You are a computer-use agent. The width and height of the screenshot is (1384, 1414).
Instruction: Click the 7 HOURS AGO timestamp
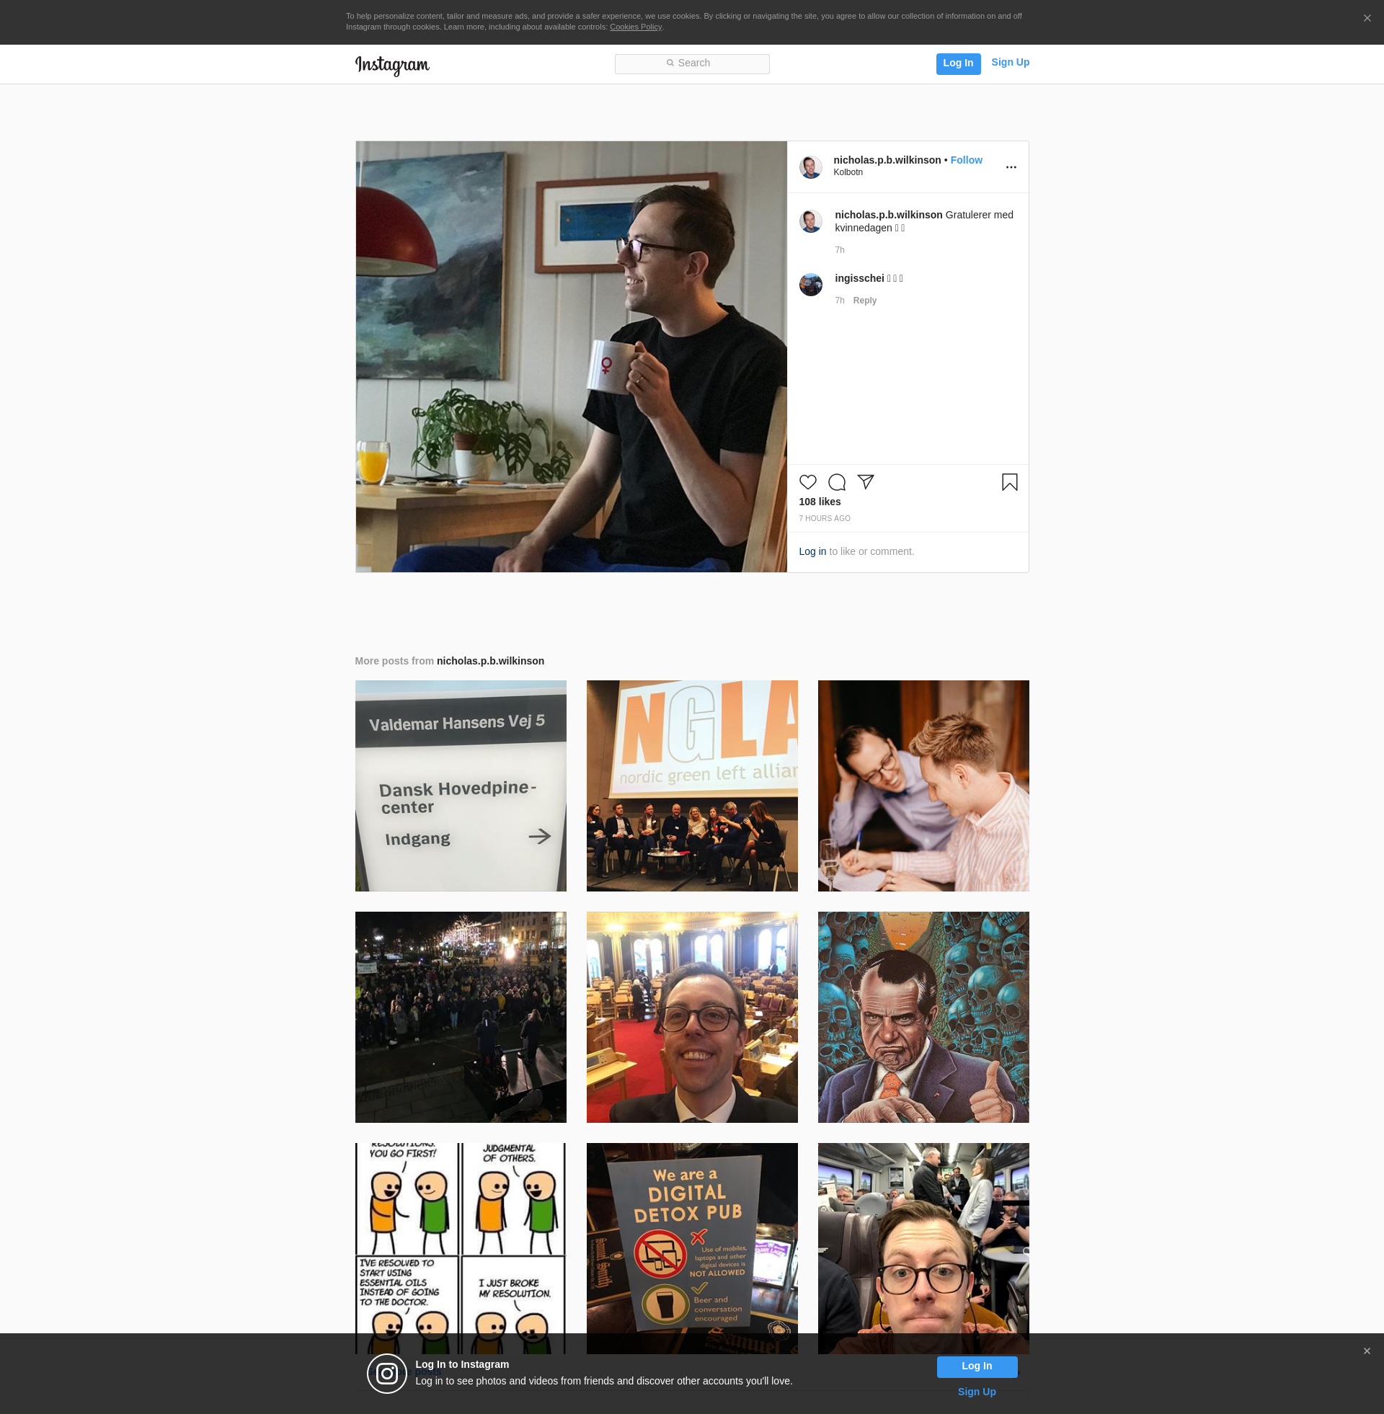825,518
